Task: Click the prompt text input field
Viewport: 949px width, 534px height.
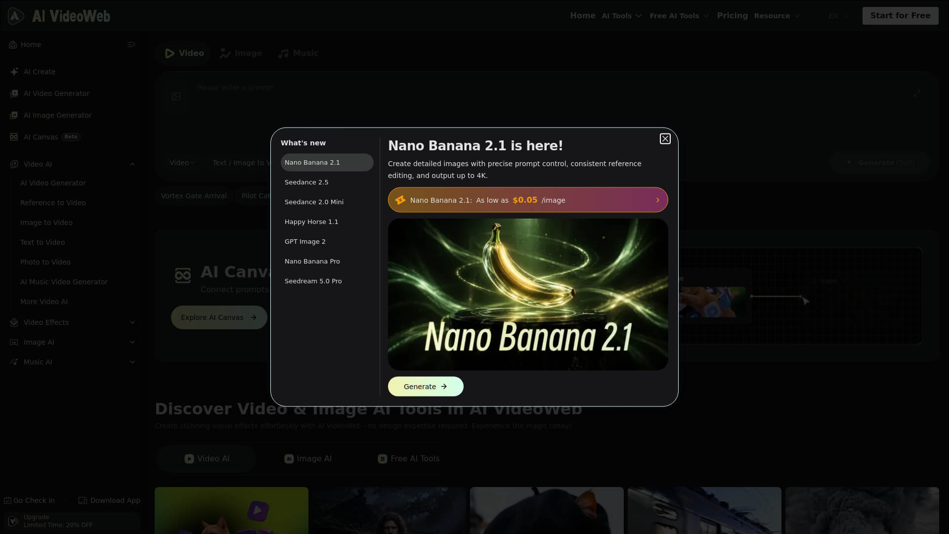Action: pos(549,114)
